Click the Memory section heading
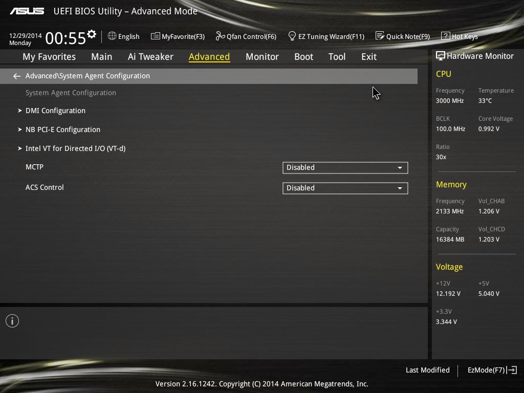 tap(451, 184)
